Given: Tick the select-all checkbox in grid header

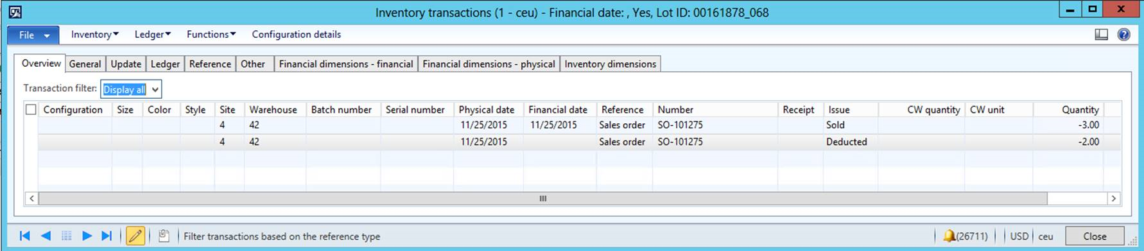Looking at the screenshot, I should pyautogui.click(x=31, y=110).
